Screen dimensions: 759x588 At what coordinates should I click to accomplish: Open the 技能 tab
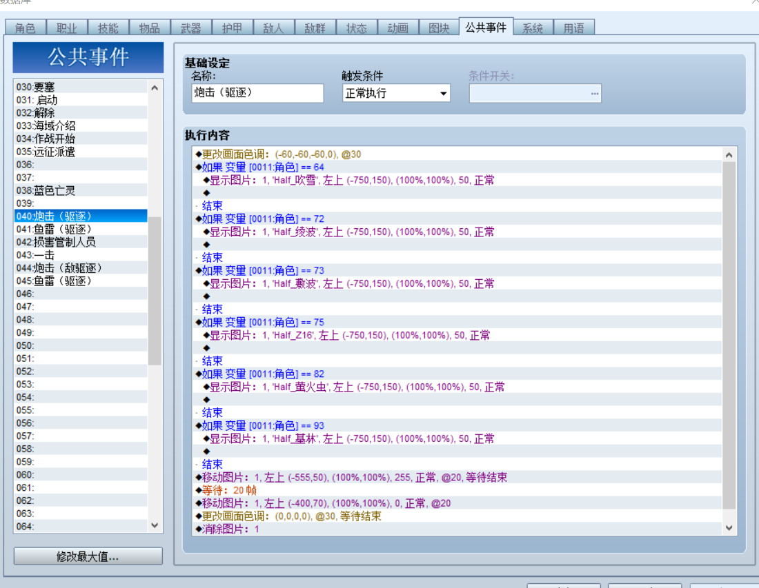(108, 28)
